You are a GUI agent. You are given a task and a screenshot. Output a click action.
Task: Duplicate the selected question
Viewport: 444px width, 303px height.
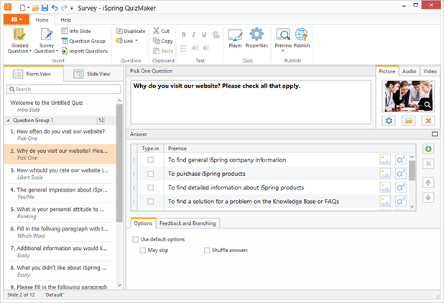[131, 31]
